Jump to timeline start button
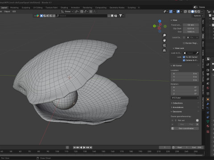 pos(74,148)
